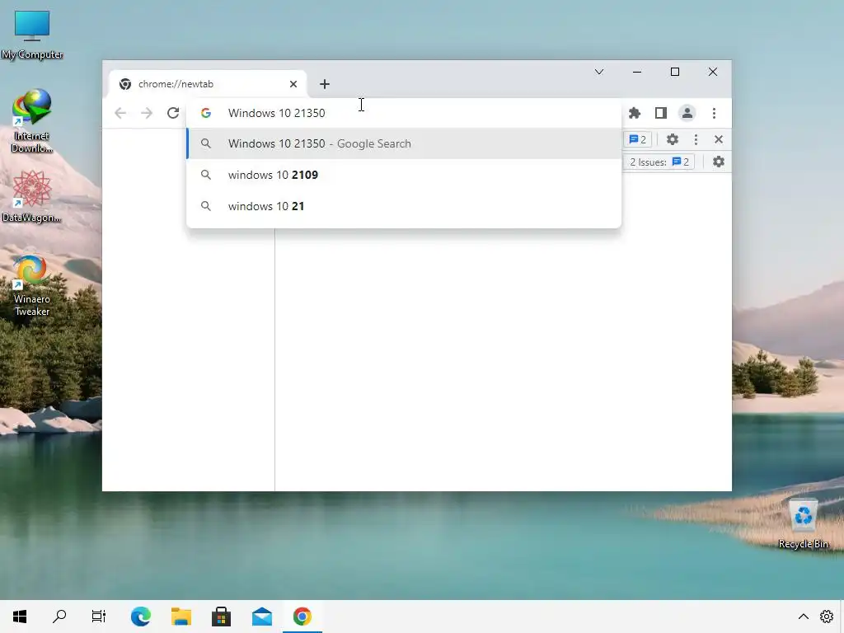Expand the tab search chevron
Image resolution: width=844 pixels, height=633 pixels.
[599, 72]
